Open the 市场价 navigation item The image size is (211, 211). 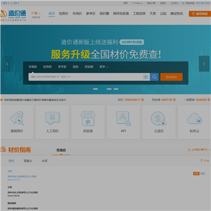point(77,13)
